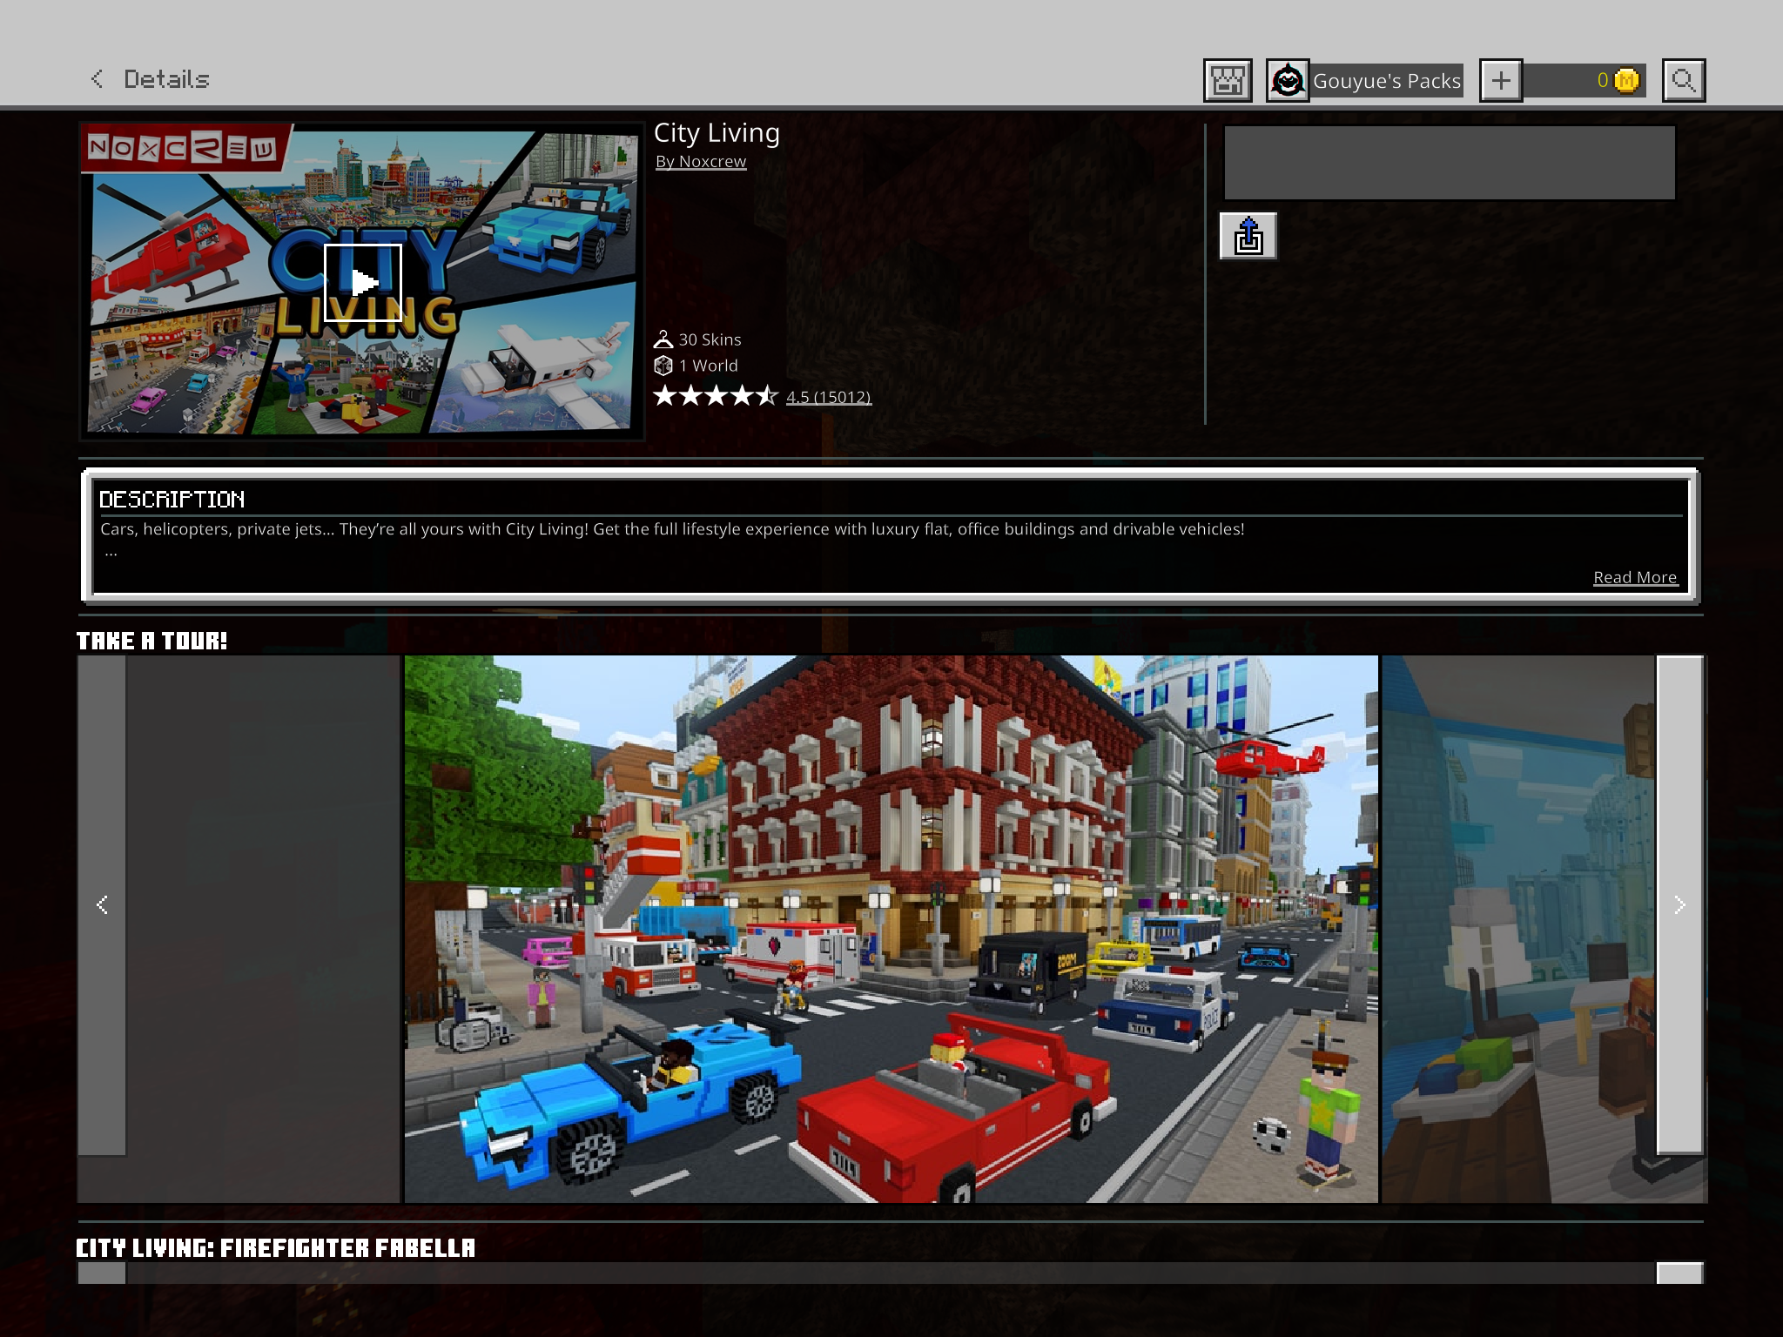Select the center city street screenshot
Viewport: 1783px width, 1337px height.
coord(891,929)
